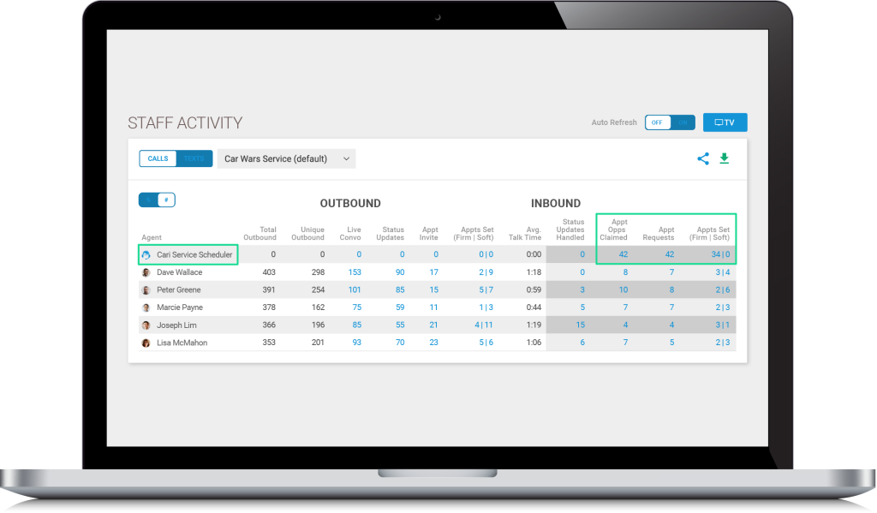Screen dimensions: 877x513
Task: Switch Auto Refresh to ON
Action: click(x=683, y=122)
